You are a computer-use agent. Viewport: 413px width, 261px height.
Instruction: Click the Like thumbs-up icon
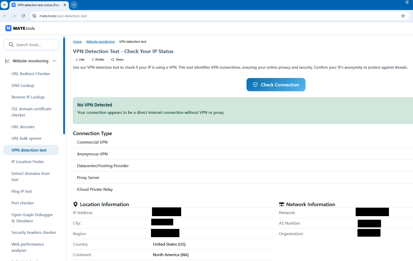(x=77, y=59)
